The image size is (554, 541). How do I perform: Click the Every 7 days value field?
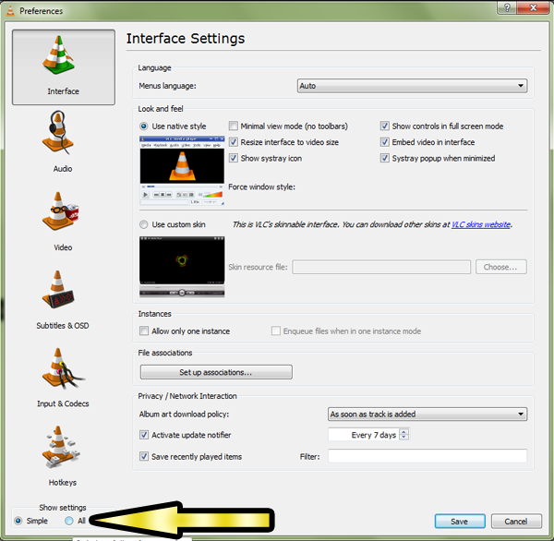(364, 435)
